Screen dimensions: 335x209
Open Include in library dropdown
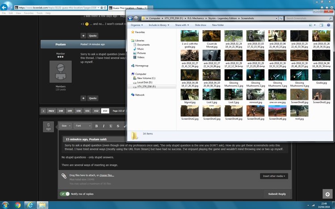pos(159,25)
